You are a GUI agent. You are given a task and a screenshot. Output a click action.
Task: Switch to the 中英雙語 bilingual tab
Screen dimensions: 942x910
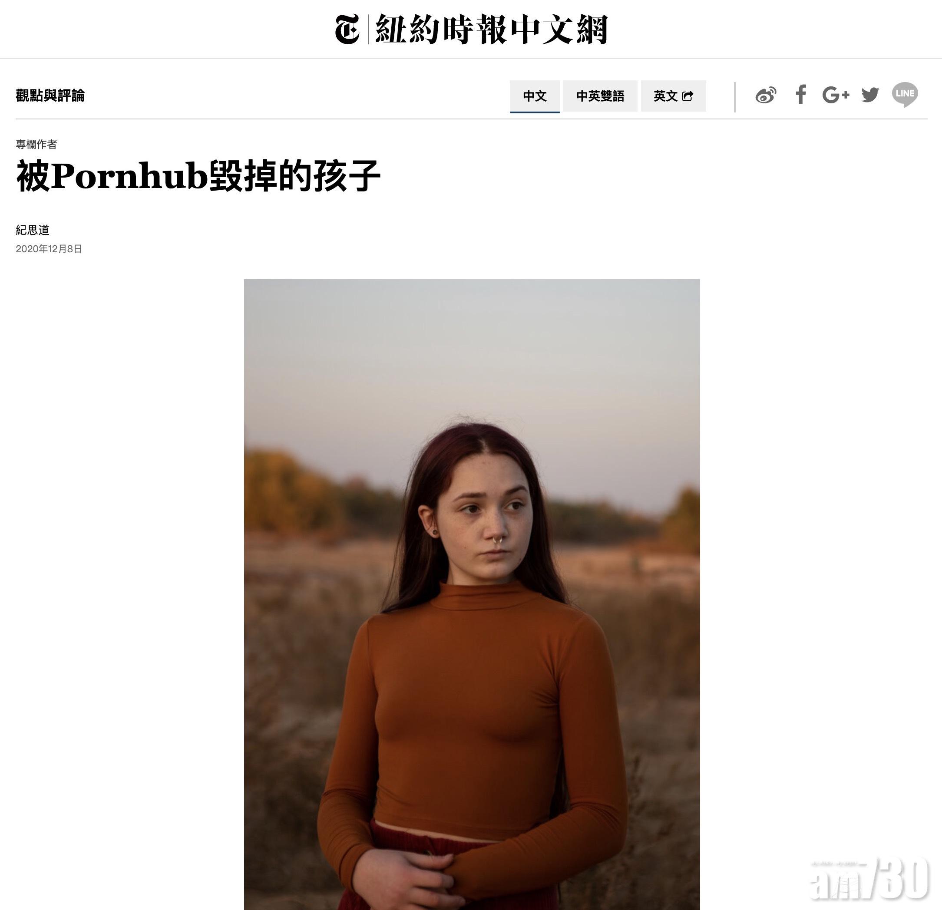600,96
